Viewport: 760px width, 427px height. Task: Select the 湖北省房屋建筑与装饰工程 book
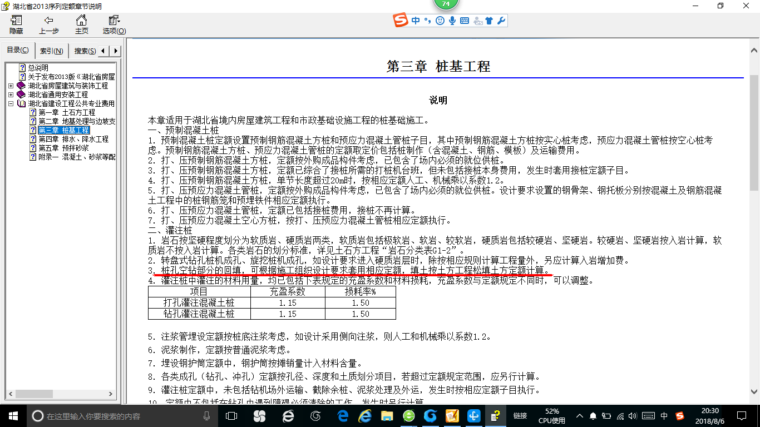click(68, 86)
